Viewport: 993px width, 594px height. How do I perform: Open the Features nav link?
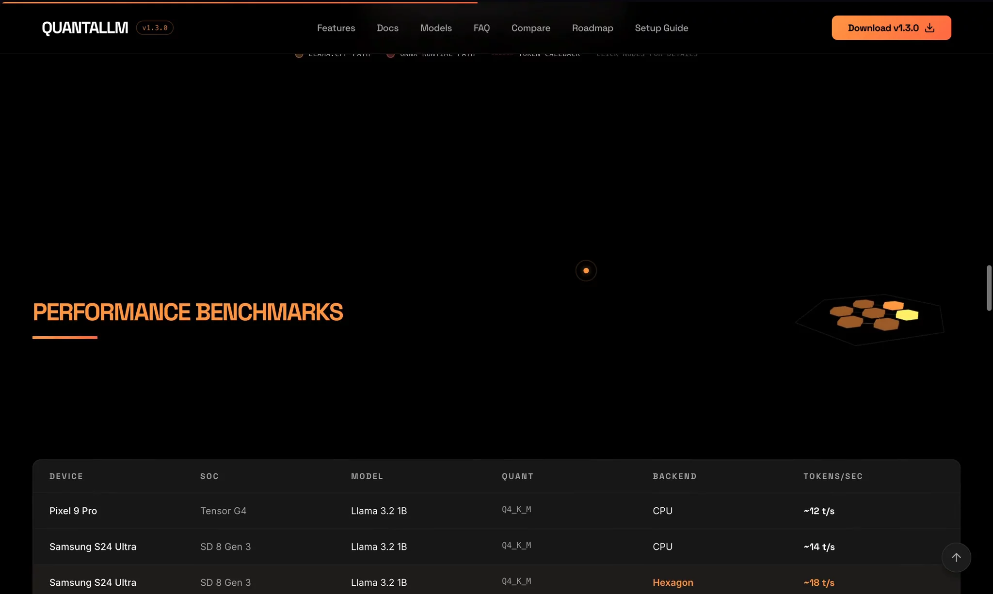(336, 28)
